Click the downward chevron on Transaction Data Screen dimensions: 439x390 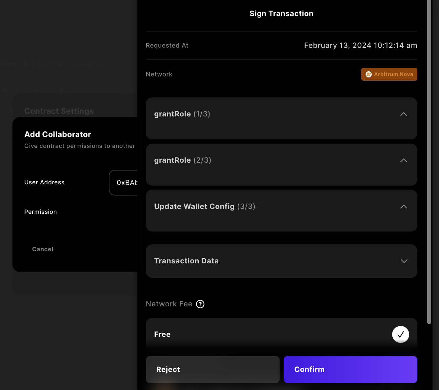(404, 261)
